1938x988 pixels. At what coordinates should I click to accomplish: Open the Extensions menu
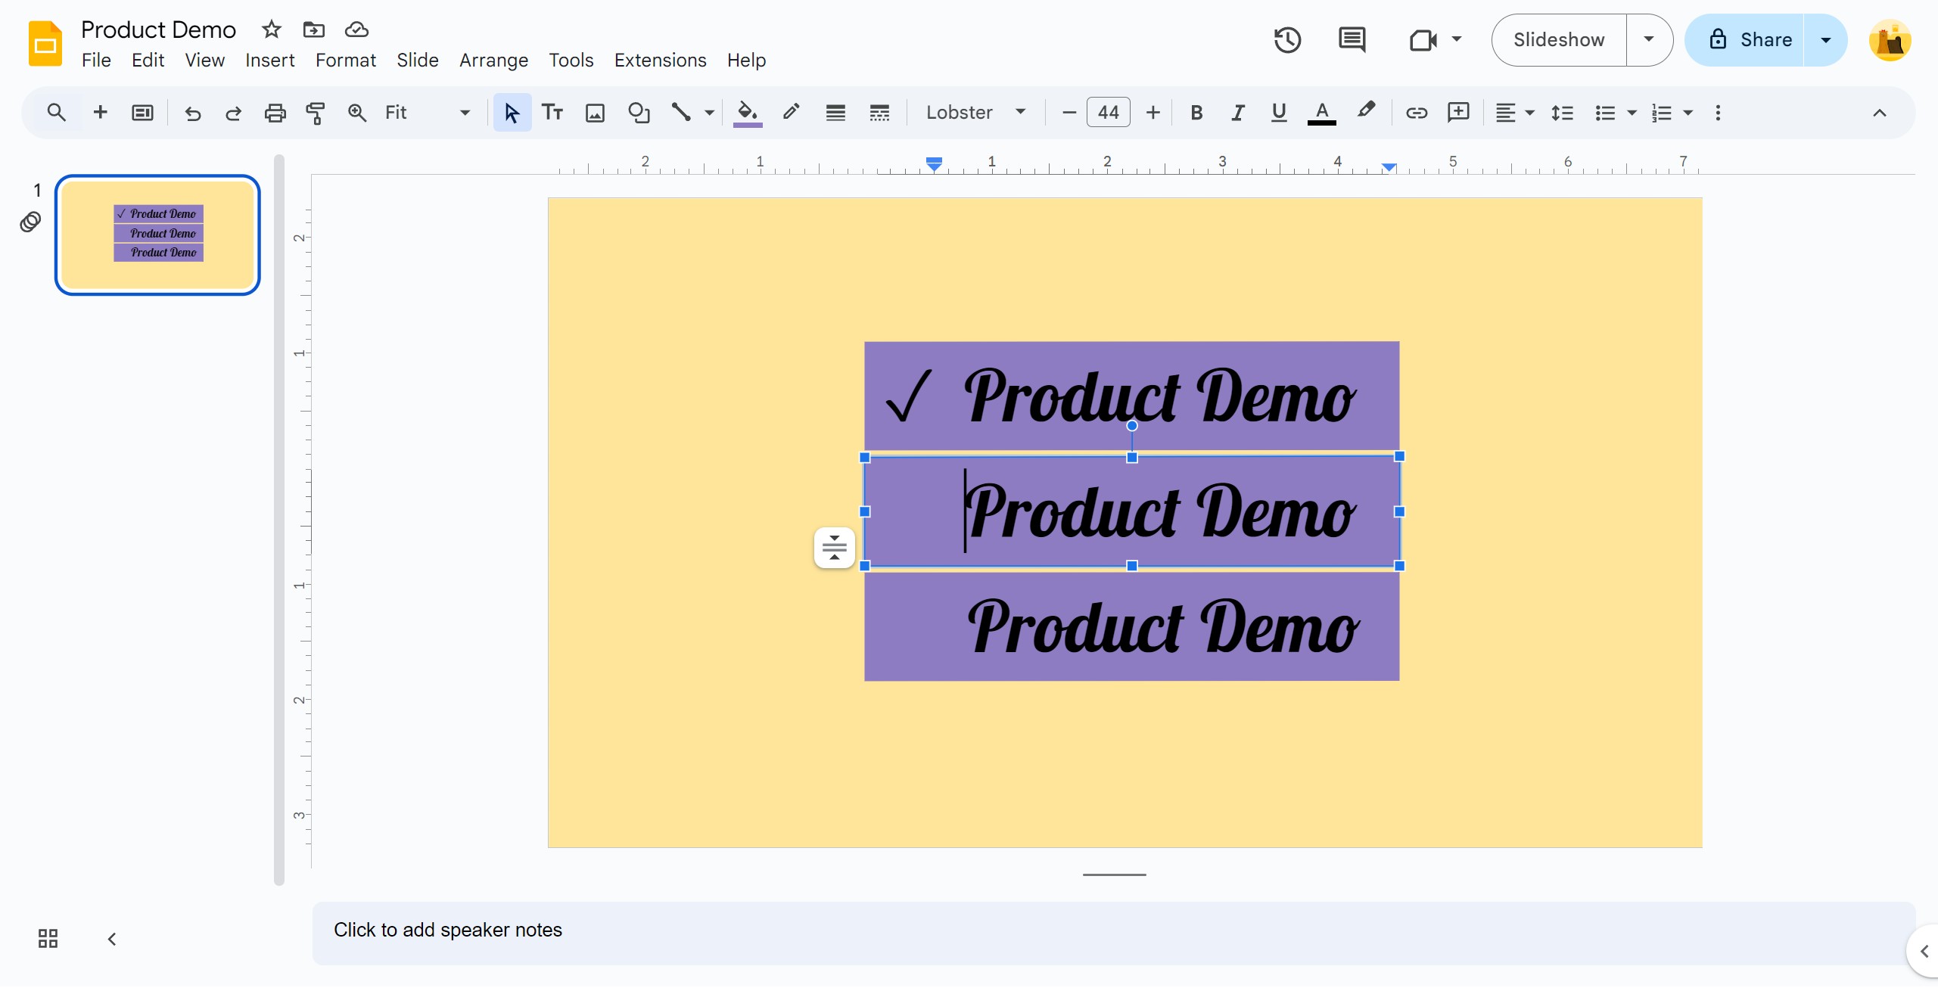[660, 60]
